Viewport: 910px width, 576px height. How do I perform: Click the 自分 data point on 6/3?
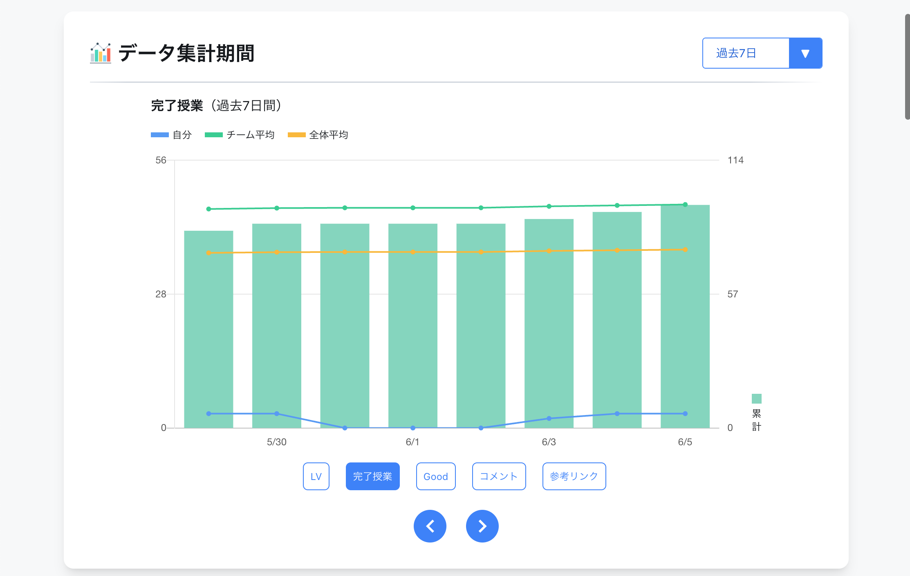click(x=549, y=418)
